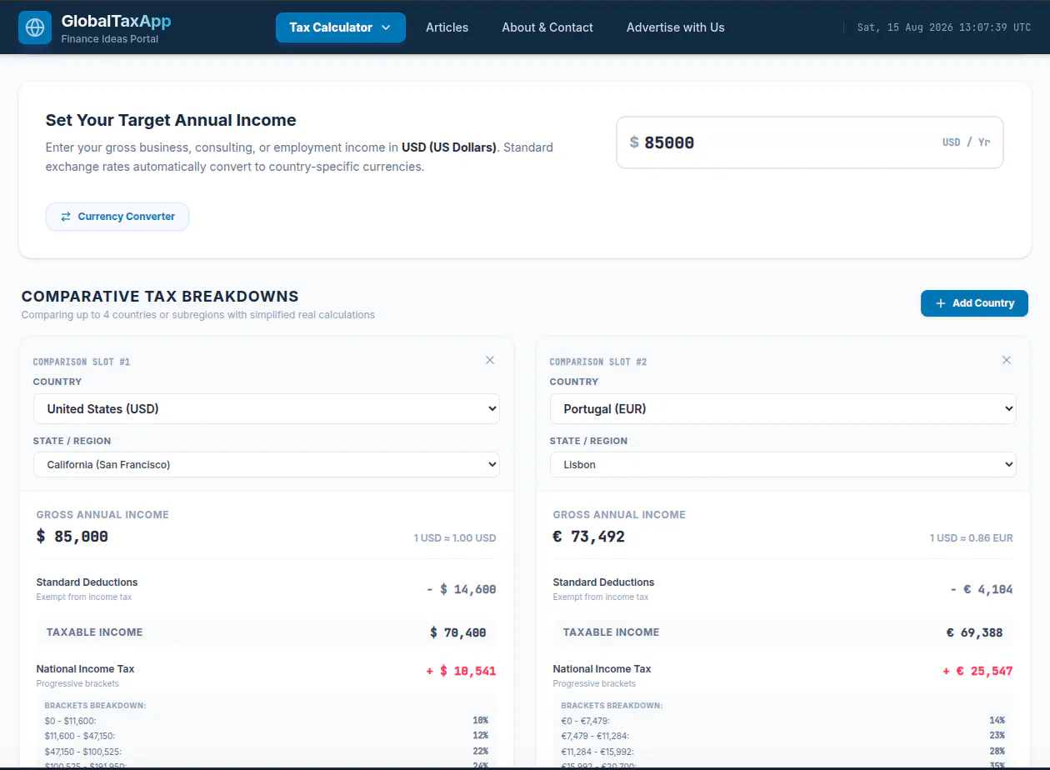1050x770 pixels.
Task: Click the plus icon in Add Country
Action: (941, 303)
